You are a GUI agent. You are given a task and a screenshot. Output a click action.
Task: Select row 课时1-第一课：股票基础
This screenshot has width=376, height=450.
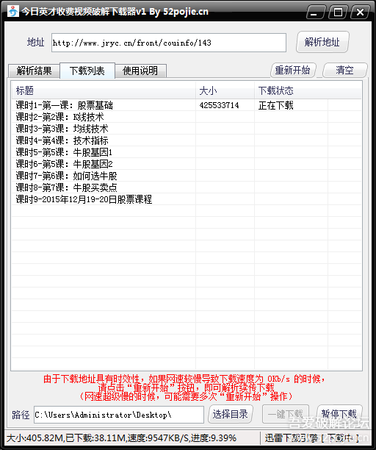coord(187,105)
